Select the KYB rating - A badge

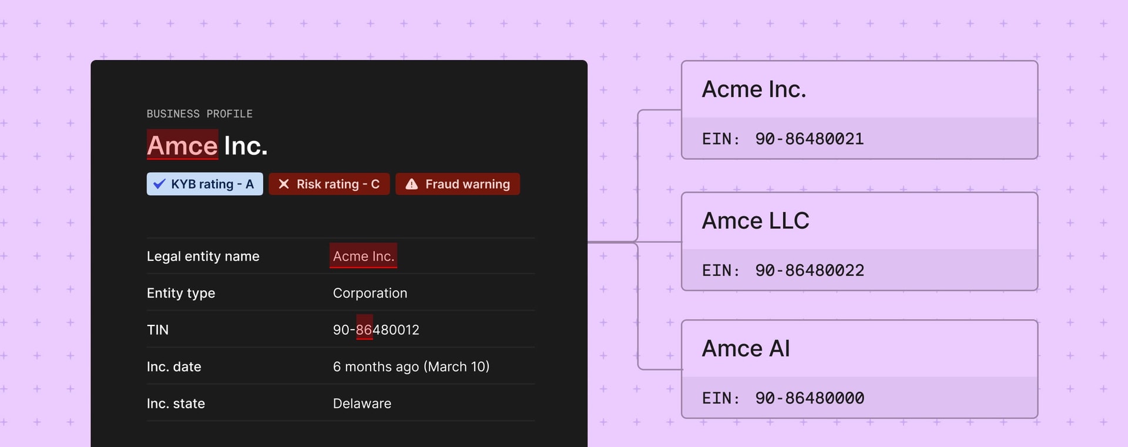(x=205, y=184)
